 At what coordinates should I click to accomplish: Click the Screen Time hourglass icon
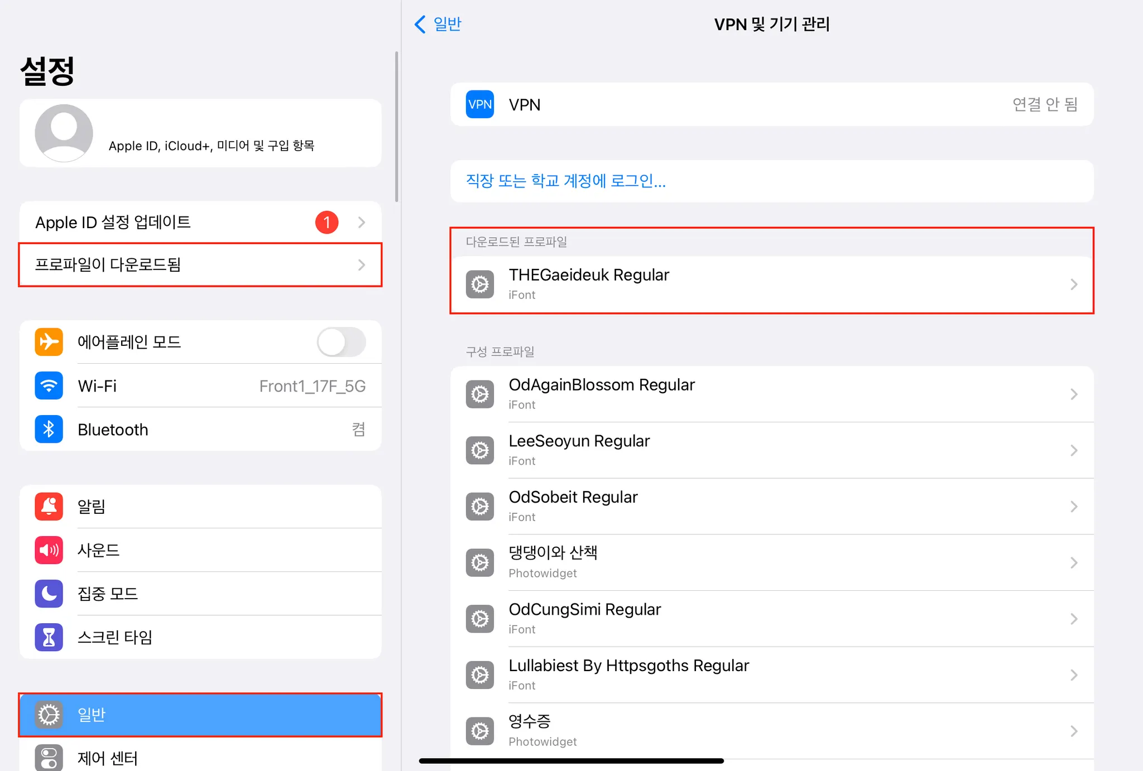tap(49, 637)
